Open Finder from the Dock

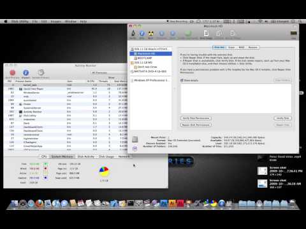[x=15, y=204]
